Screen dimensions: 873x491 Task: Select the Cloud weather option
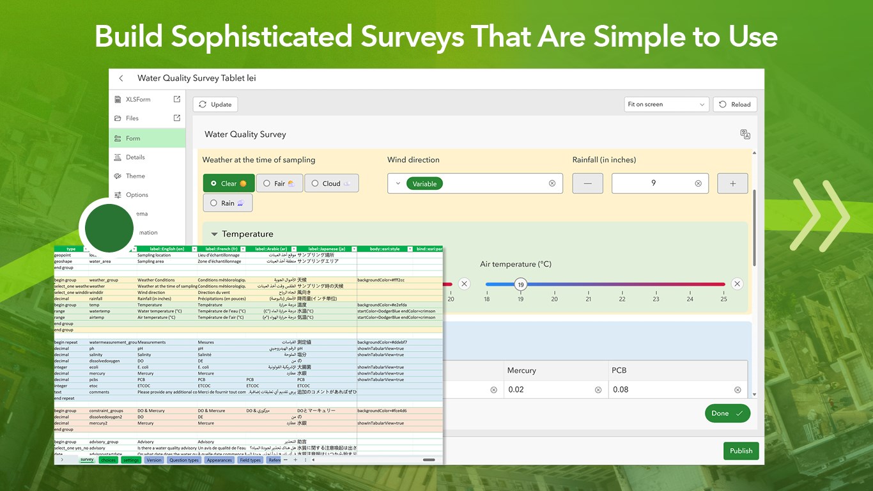[x=332, y=183]
